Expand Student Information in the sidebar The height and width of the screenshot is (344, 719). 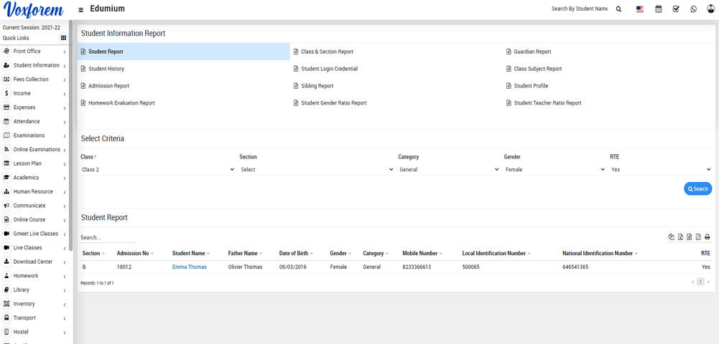click(x=36, y=65)
